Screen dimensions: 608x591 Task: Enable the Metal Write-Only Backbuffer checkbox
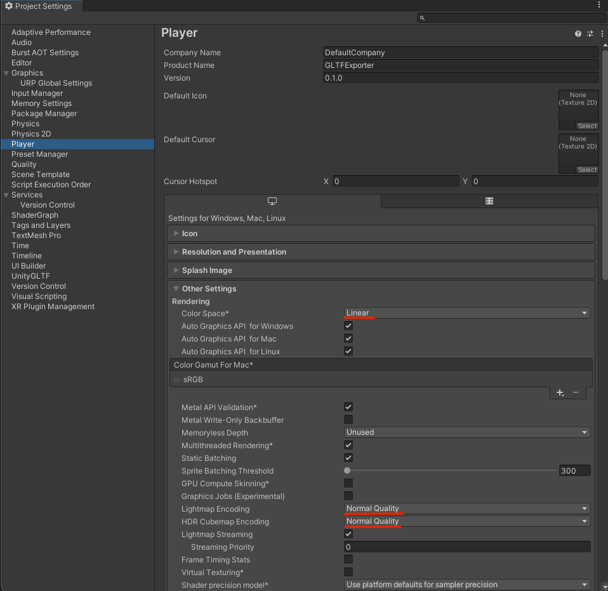(x=348, y=420)
